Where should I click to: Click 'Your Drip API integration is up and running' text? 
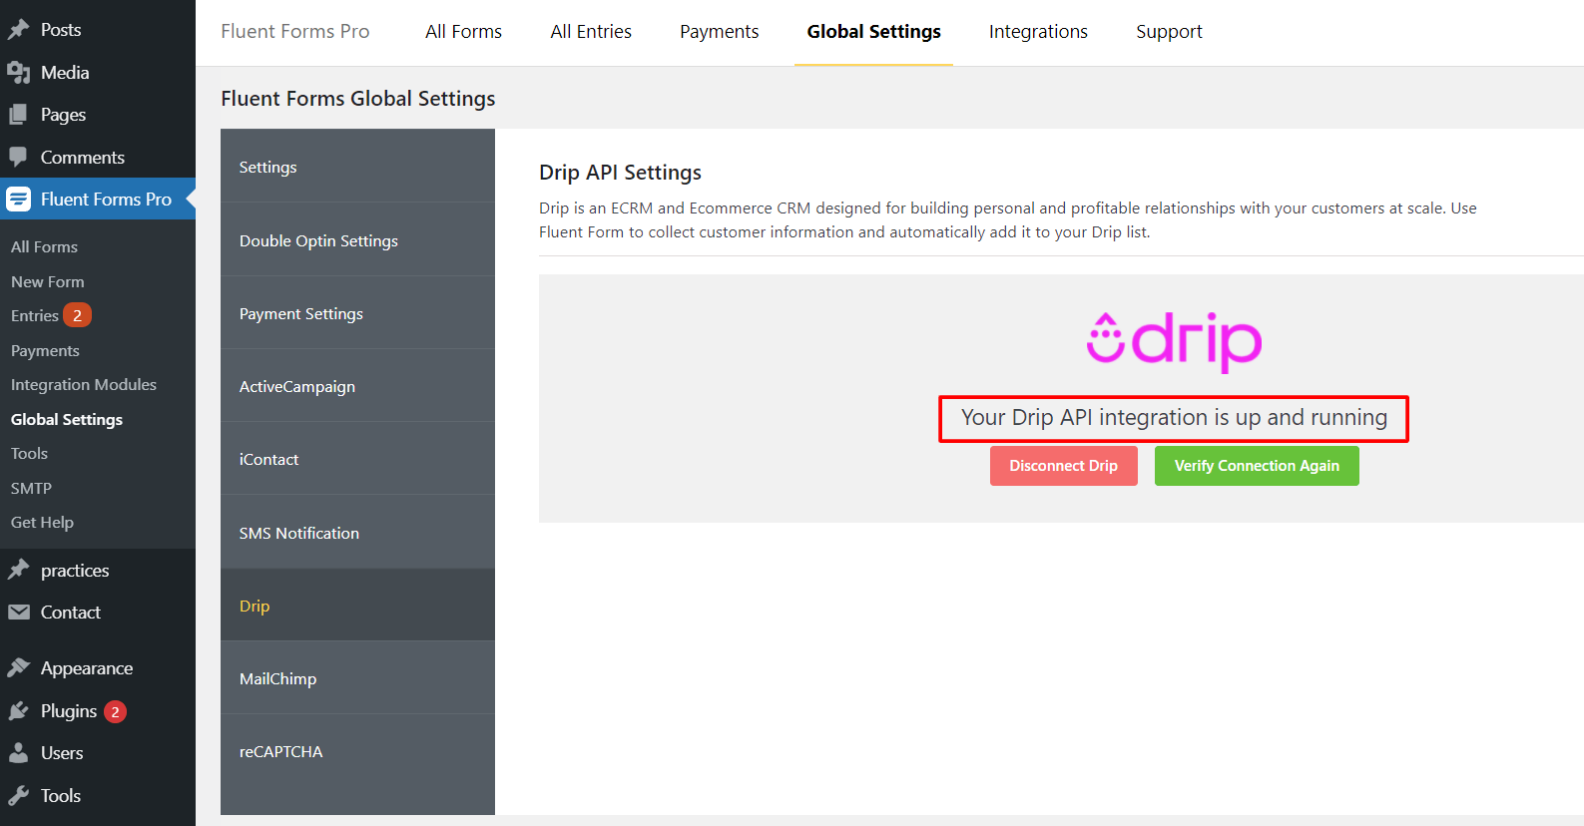(x=1174, y=418)
